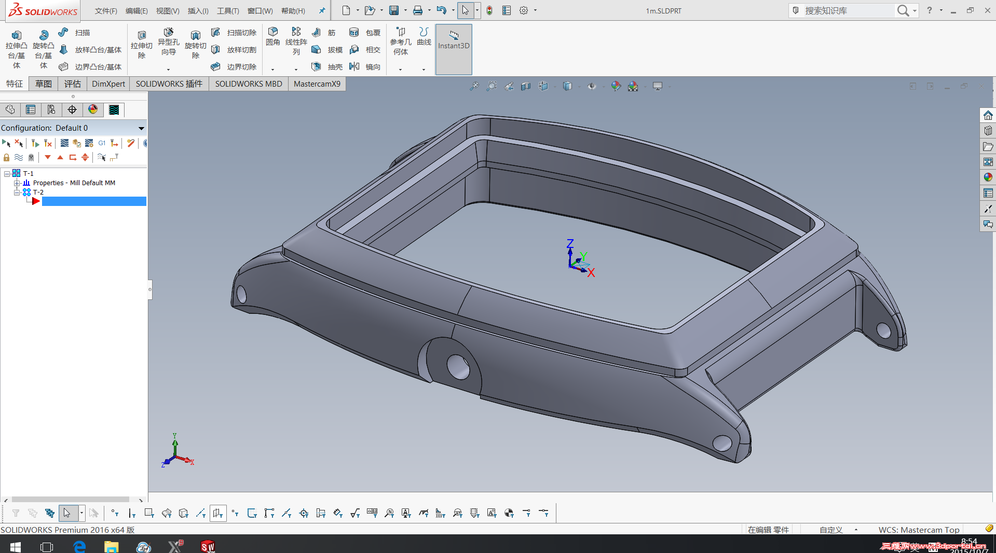996x553 pixels.
Task: Open the Configuration Default 0 dropdown
Action: pos(141,128)
